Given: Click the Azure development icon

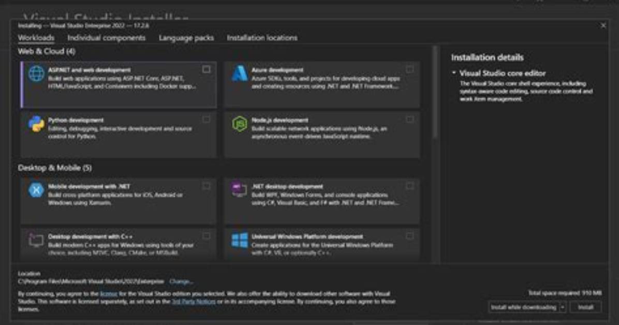Looking at the screenshot, I should tap(239, 74).
